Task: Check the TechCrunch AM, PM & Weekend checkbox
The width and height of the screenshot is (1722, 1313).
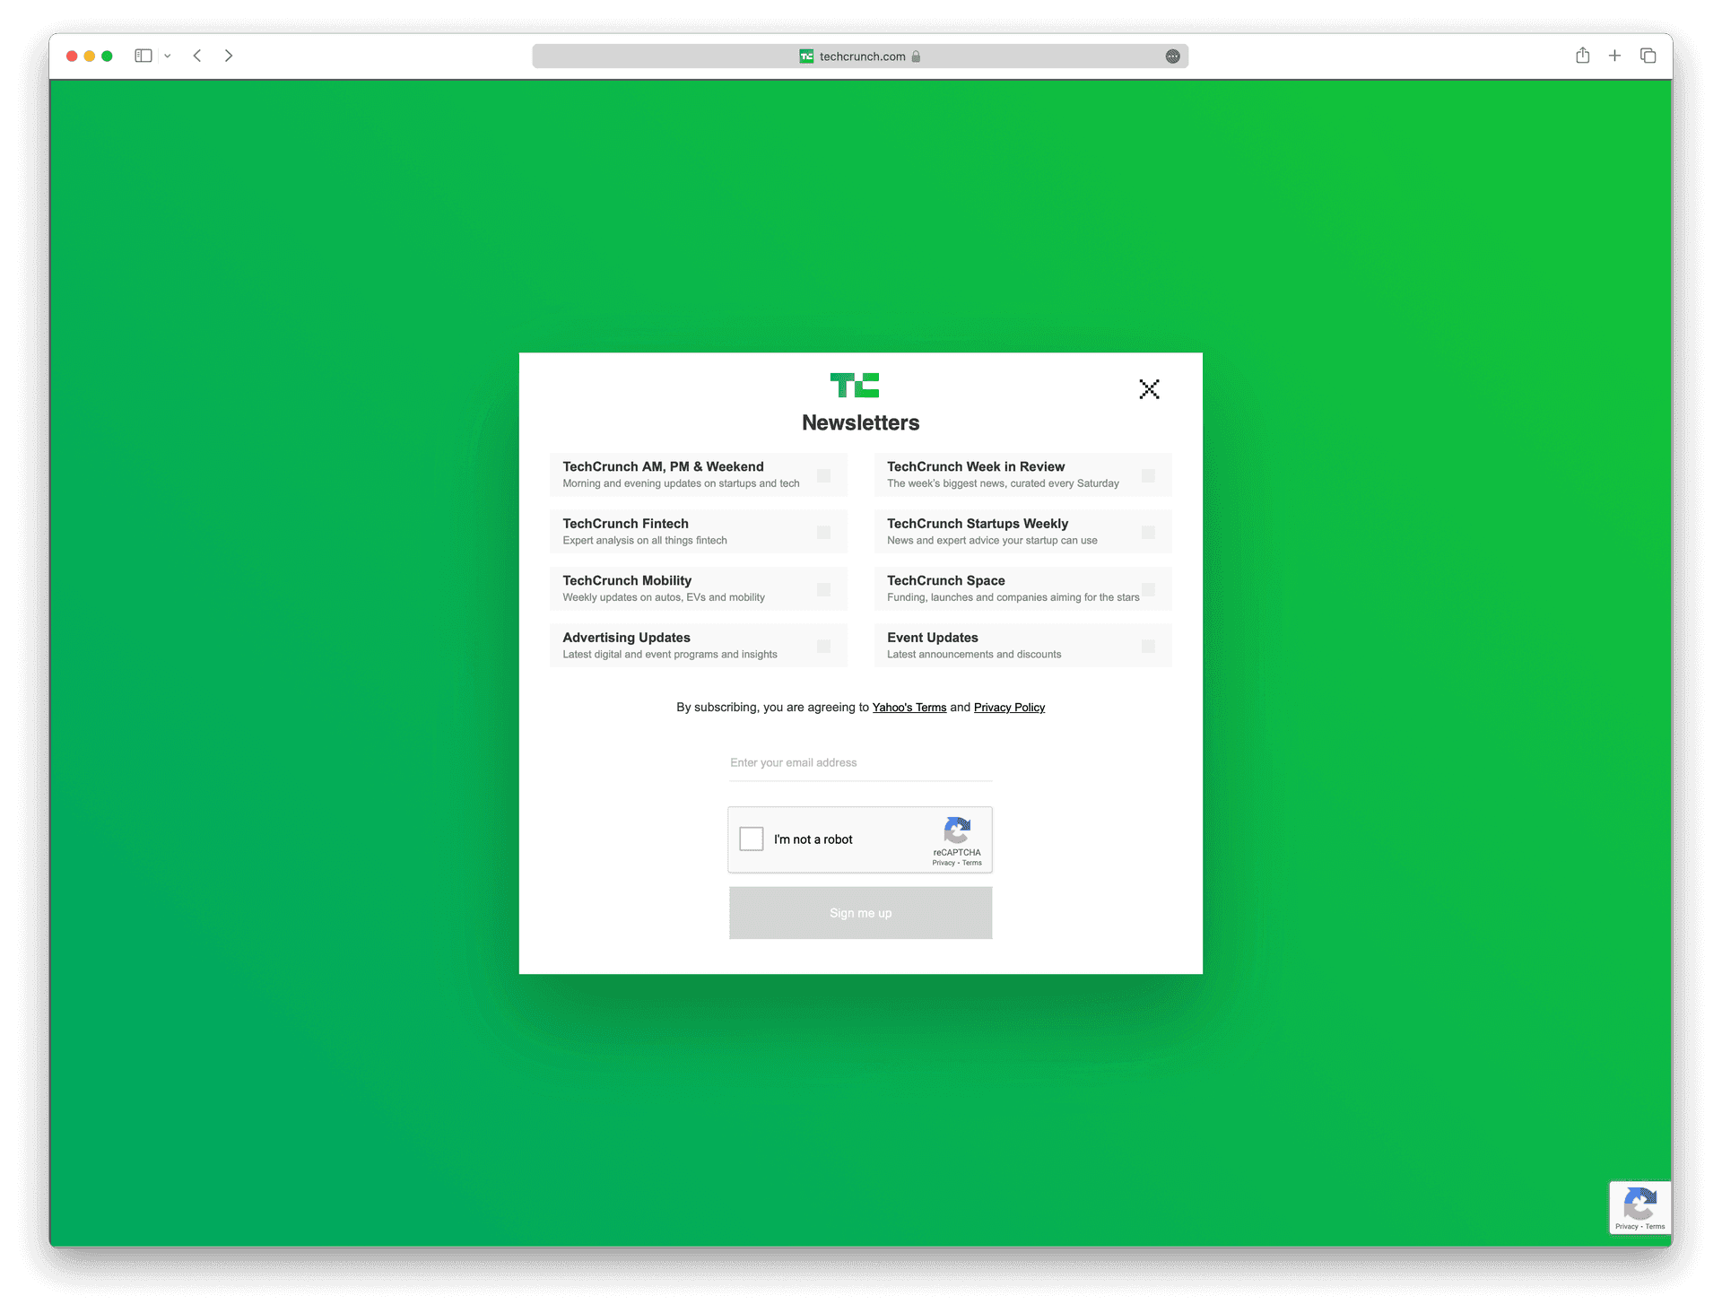Action: [x=823, y=475]
